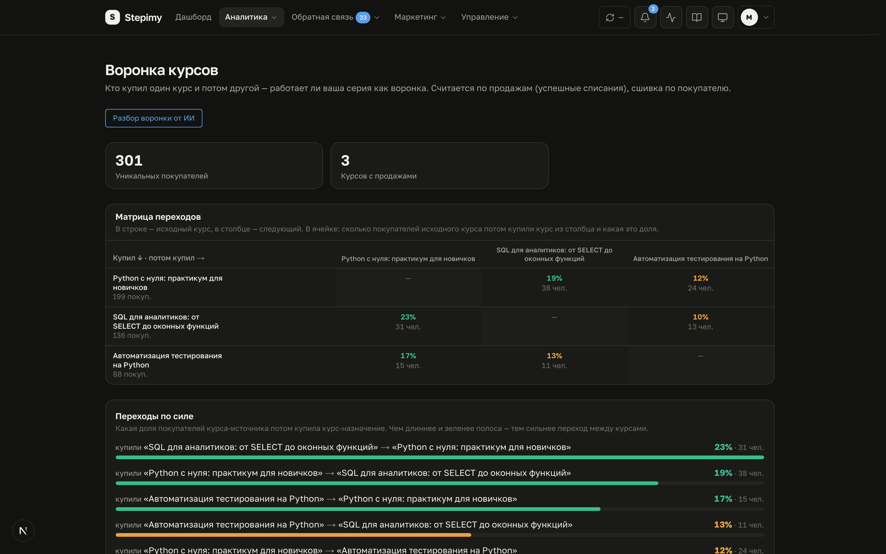Viewport: 886px width, 554px height.
Task: Open the activity pulse icon
Action: (x=671, y=17)
